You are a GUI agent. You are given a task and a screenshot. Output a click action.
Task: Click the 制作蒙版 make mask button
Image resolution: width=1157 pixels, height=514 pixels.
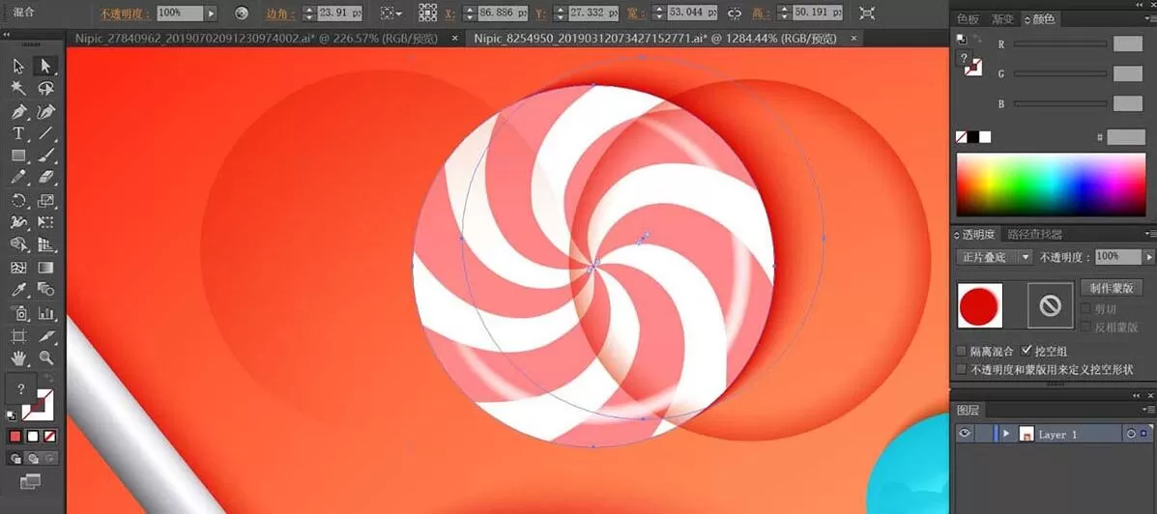click(x=1112, y=288)
